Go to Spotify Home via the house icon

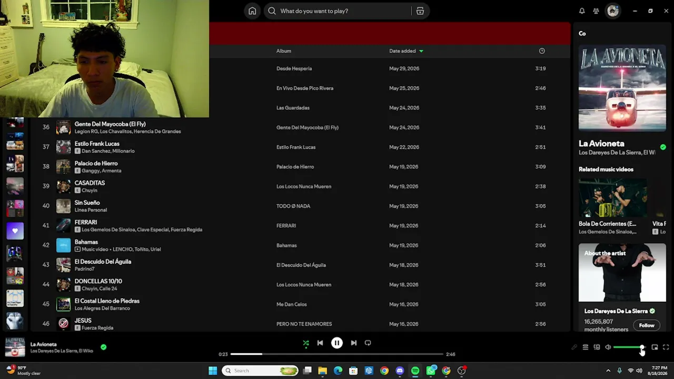click(252, 11)
